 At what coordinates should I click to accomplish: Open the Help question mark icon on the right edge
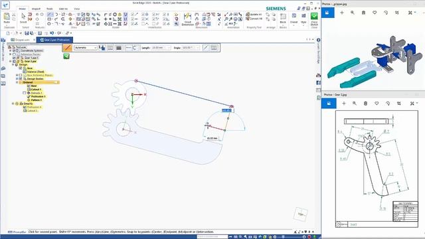pyautogui.click(x=319, y=40)
